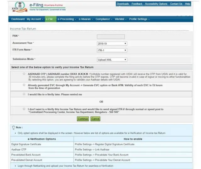Go to the Dashboard tab
Screen dimensions: 201x169
click(18, 19)
